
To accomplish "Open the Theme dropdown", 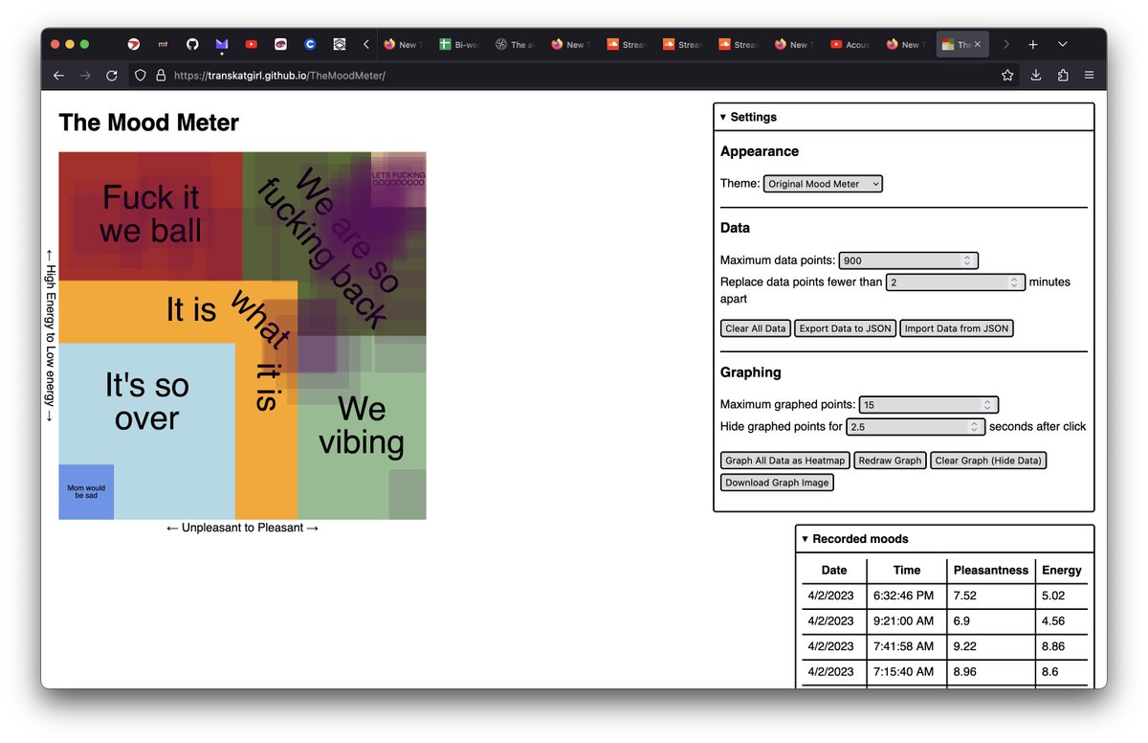I will click(823, 184).
